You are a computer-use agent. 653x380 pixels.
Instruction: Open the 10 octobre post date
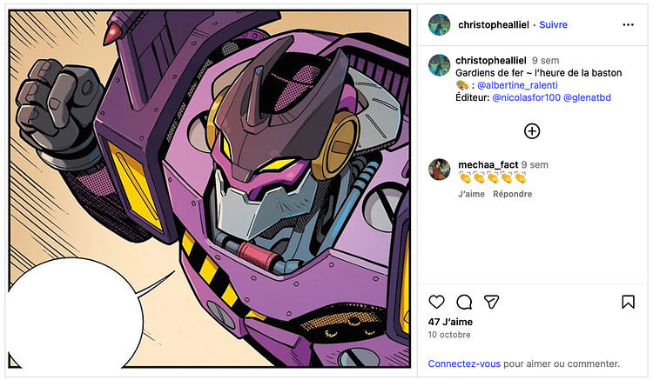449,335
